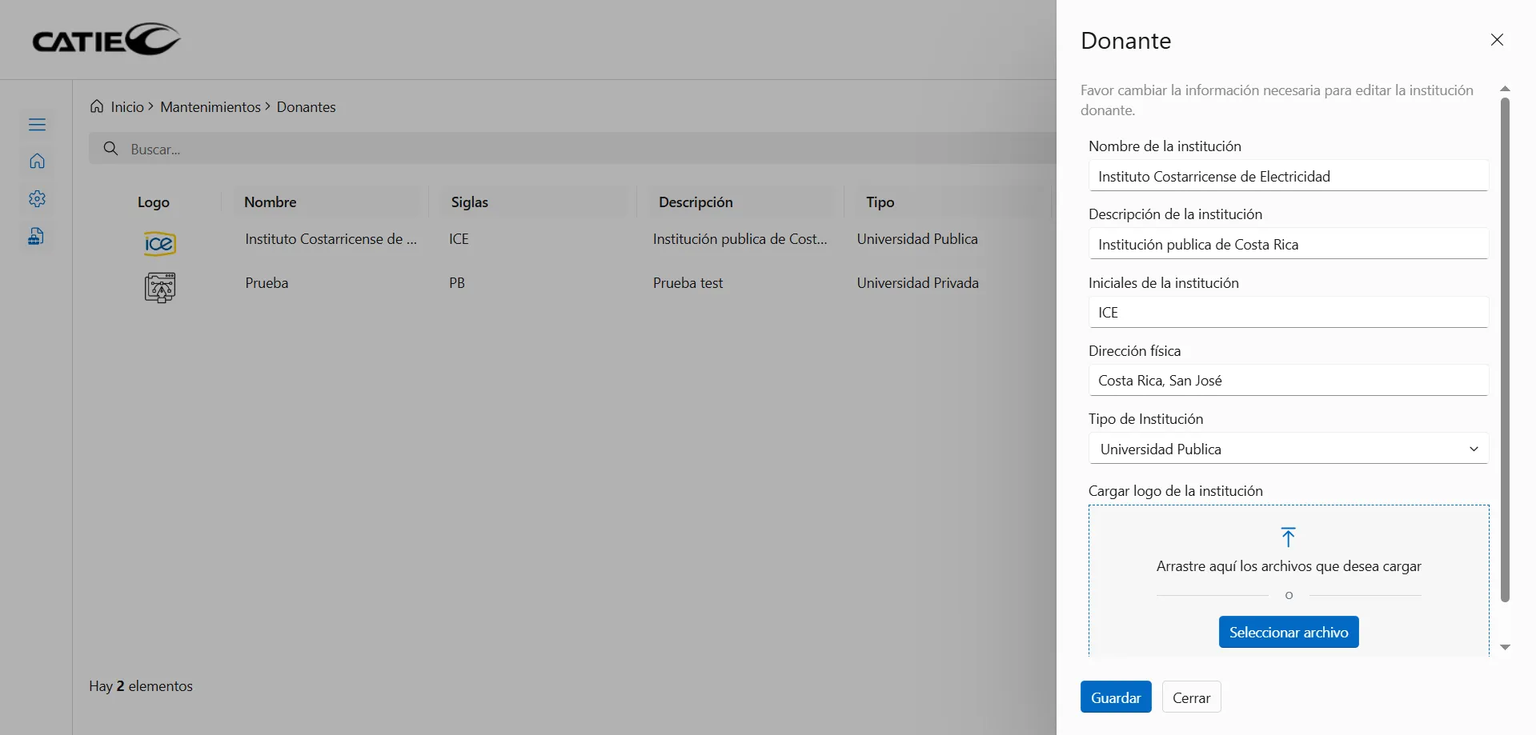1536x735 pixels.
Task: Close the Donante panel with X icon
Action: (1497, 40)
